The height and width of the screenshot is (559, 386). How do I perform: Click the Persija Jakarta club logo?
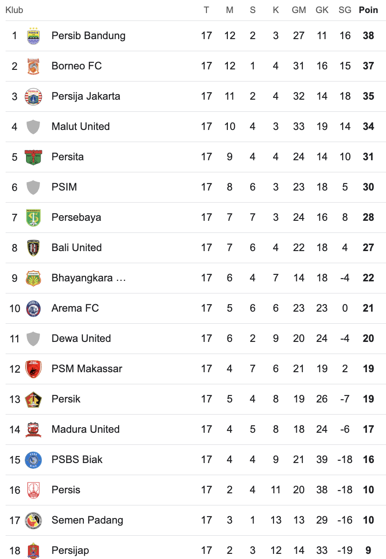(33, 96)
